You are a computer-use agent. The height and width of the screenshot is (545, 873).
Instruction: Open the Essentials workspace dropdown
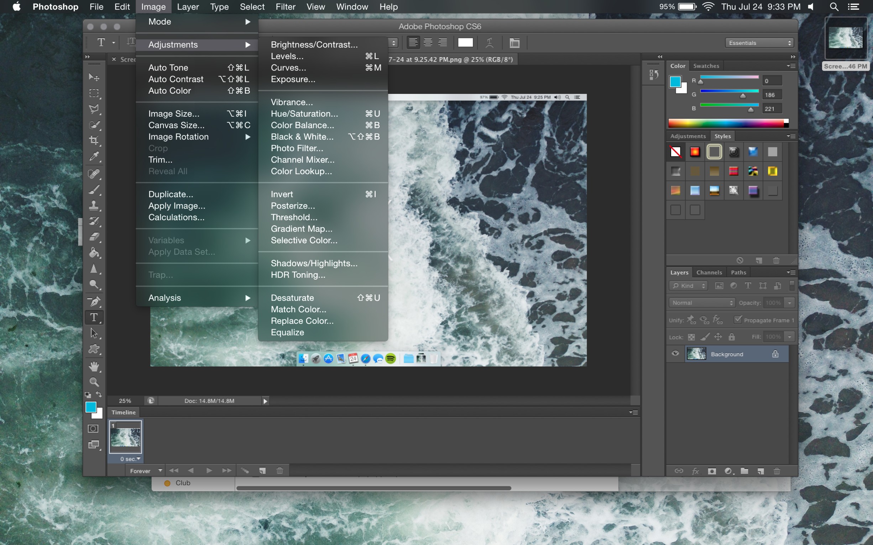(759, 43)
